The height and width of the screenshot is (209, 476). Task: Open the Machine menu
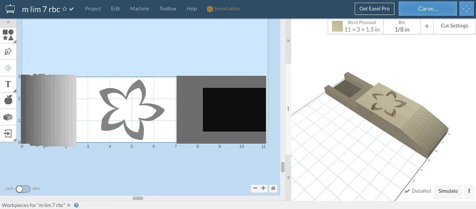pyautogui.click(x=140, y=9)
